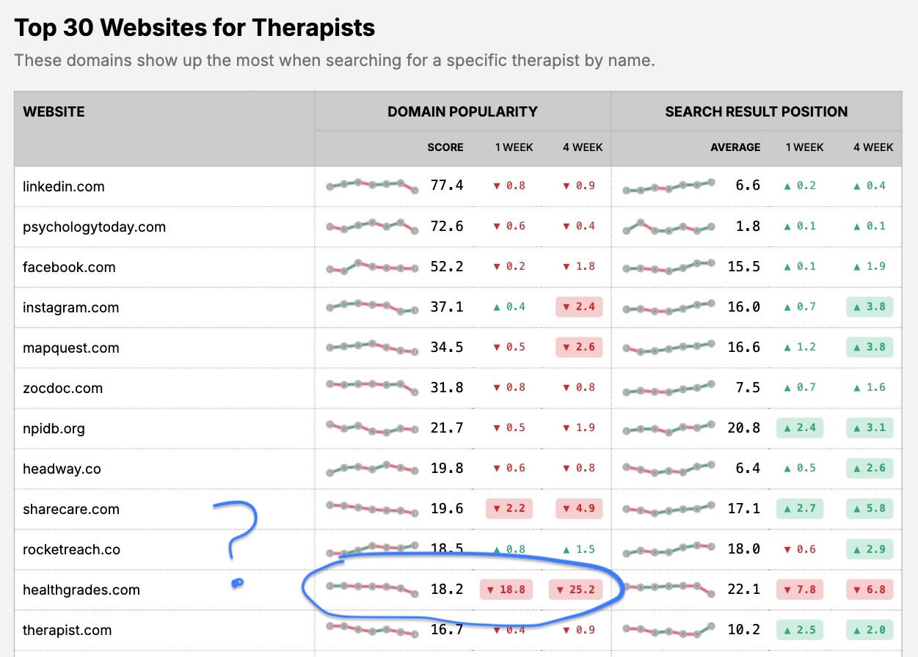Click the DOMAIN POPULARITY group header
918x657 pixels.
462,112
